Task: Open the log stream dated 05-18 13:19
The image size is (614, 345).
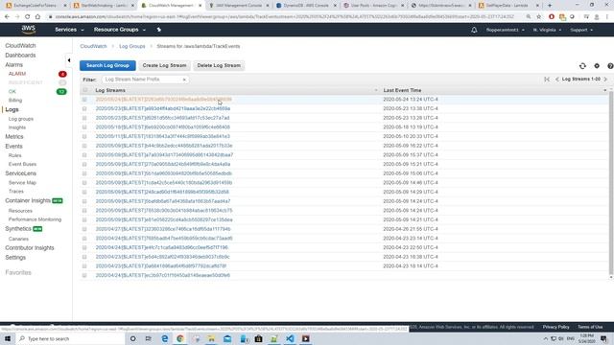Action: [x=163, y=127]
